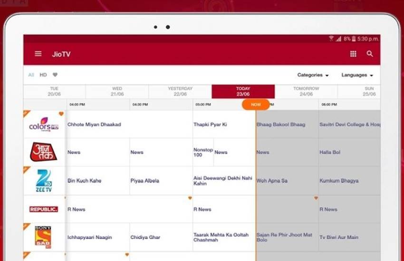Click the orange NOW timeline marker
The height and width of the screenshot is (261, 404).
(x=256, y=104)
